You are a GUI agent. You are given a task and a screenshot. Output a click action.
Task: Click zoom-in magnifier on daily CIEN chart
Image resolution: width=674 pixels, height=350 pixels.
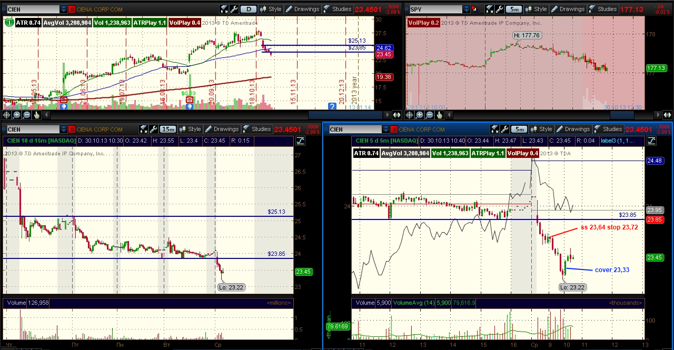(17, 115)
